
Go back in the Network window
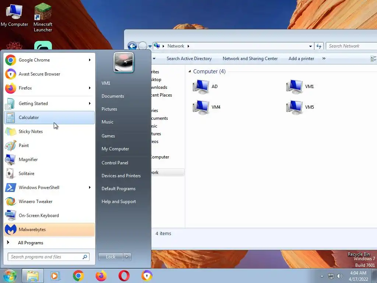[132, 46]
